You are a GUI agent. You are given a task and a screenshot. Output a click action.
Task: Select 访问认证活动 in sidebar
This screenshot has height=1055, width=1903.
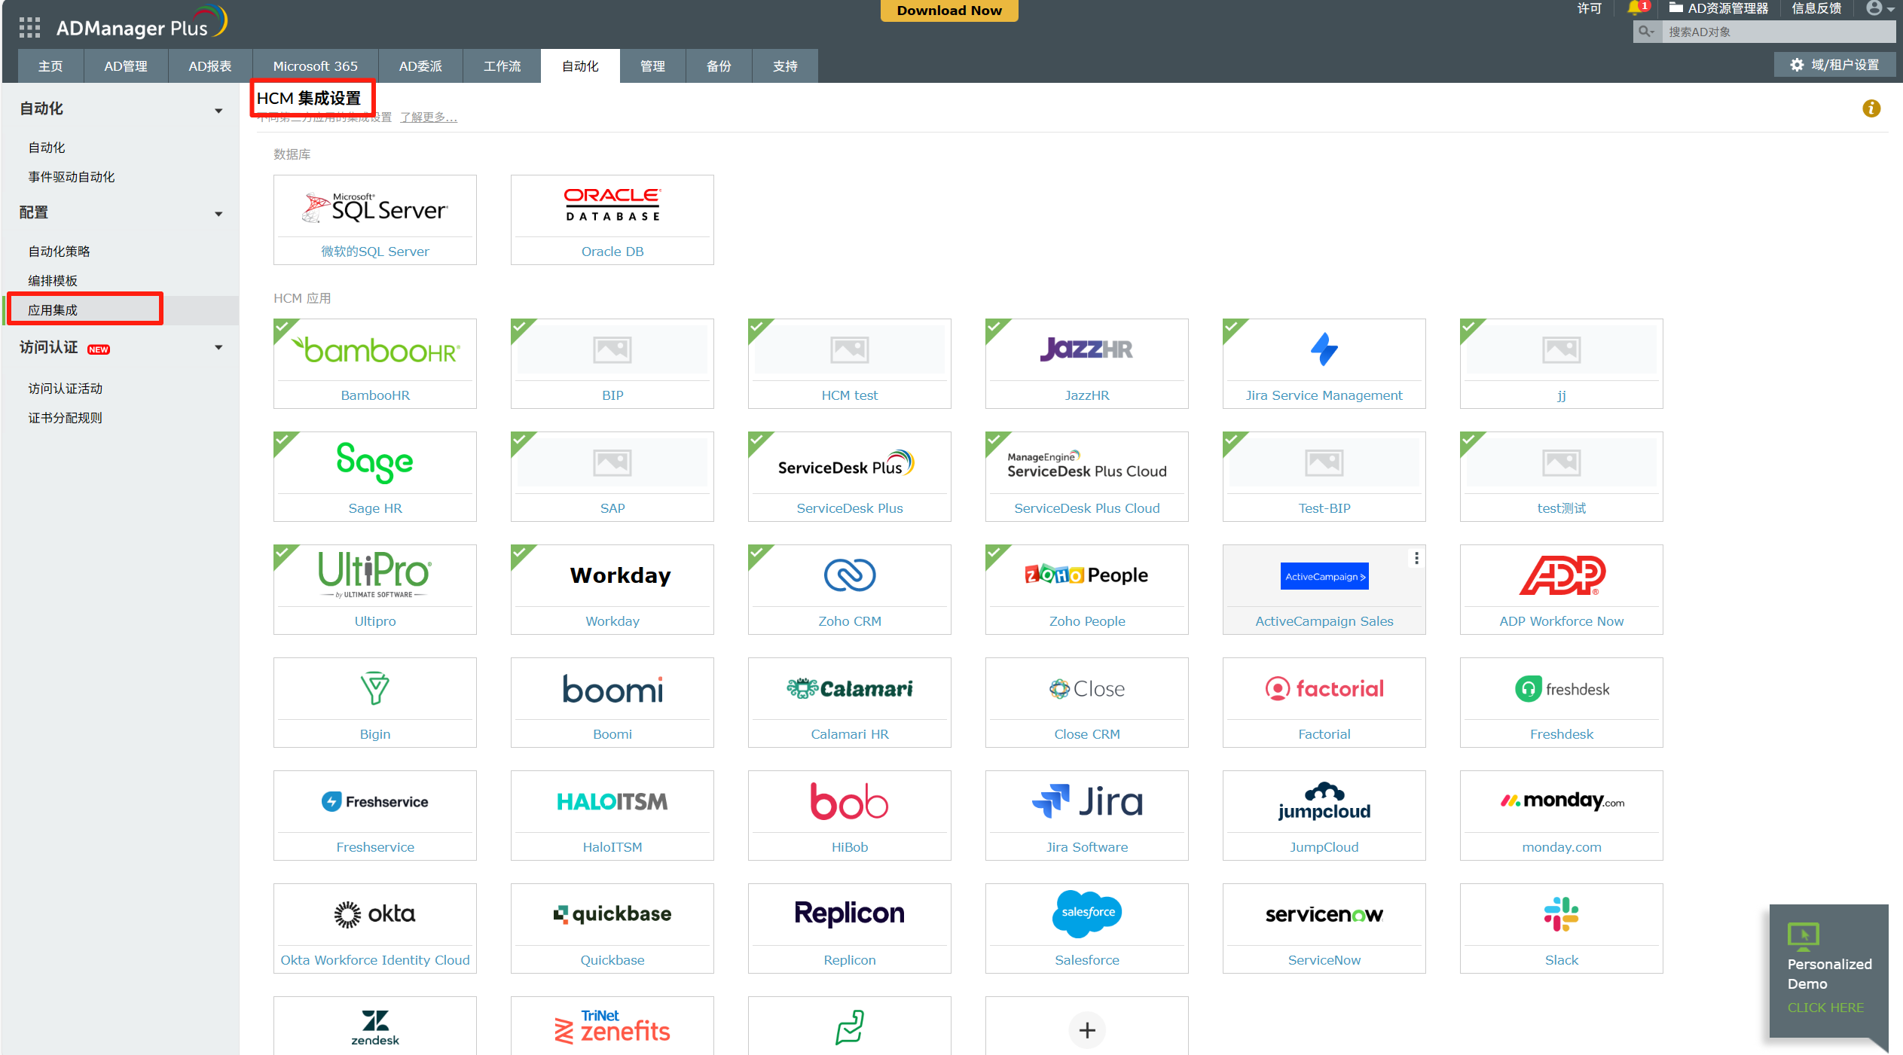(x=66, y=389)
